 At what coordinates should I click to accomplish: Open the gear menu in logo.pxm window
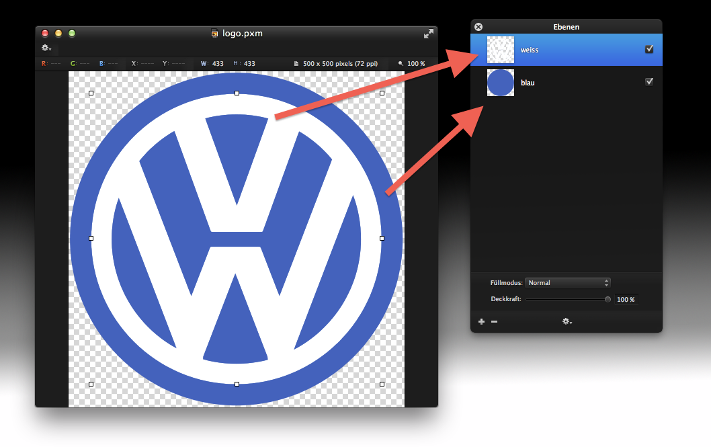46,48
